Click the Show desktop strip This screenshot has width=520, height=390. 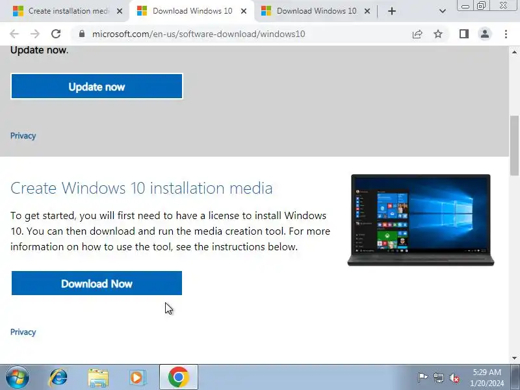tap(516, 378)
